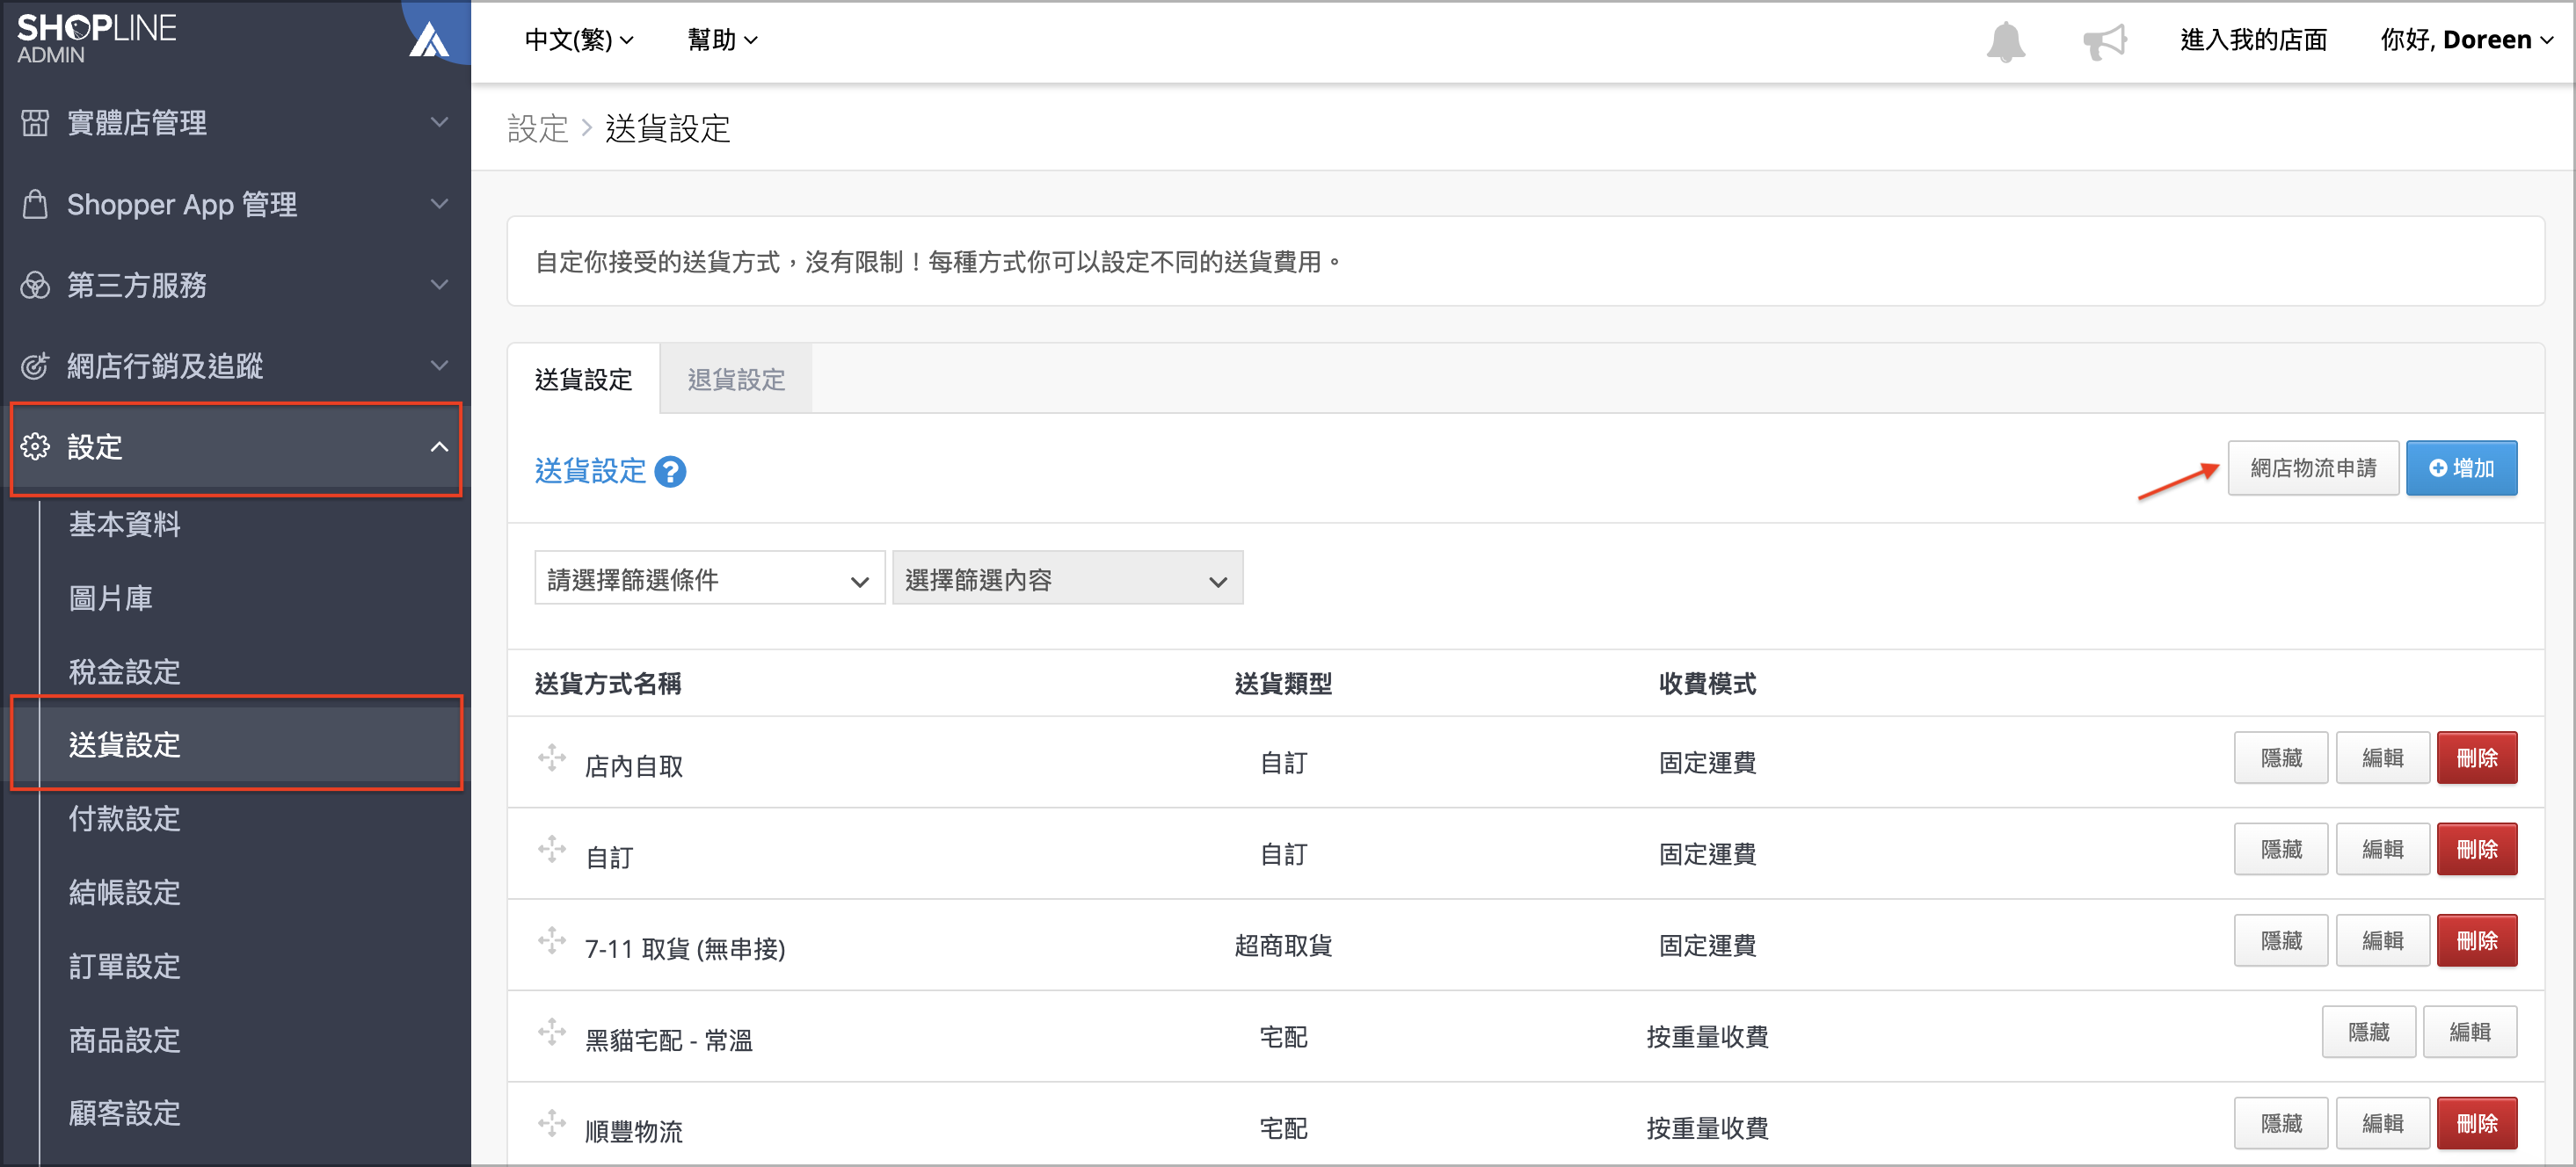Click the blue 增加 button

[2461, 468]
